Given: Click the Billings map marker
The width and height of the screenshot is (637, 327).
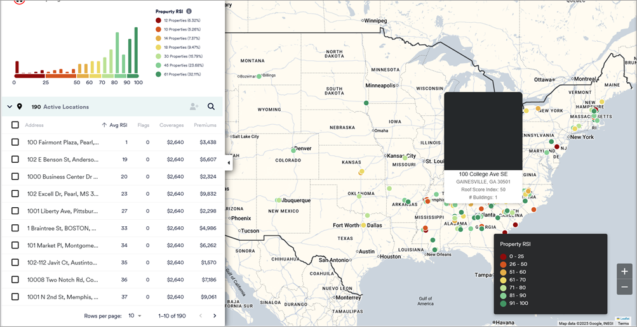Looking at the screenshot, I should tap(258, 76).
